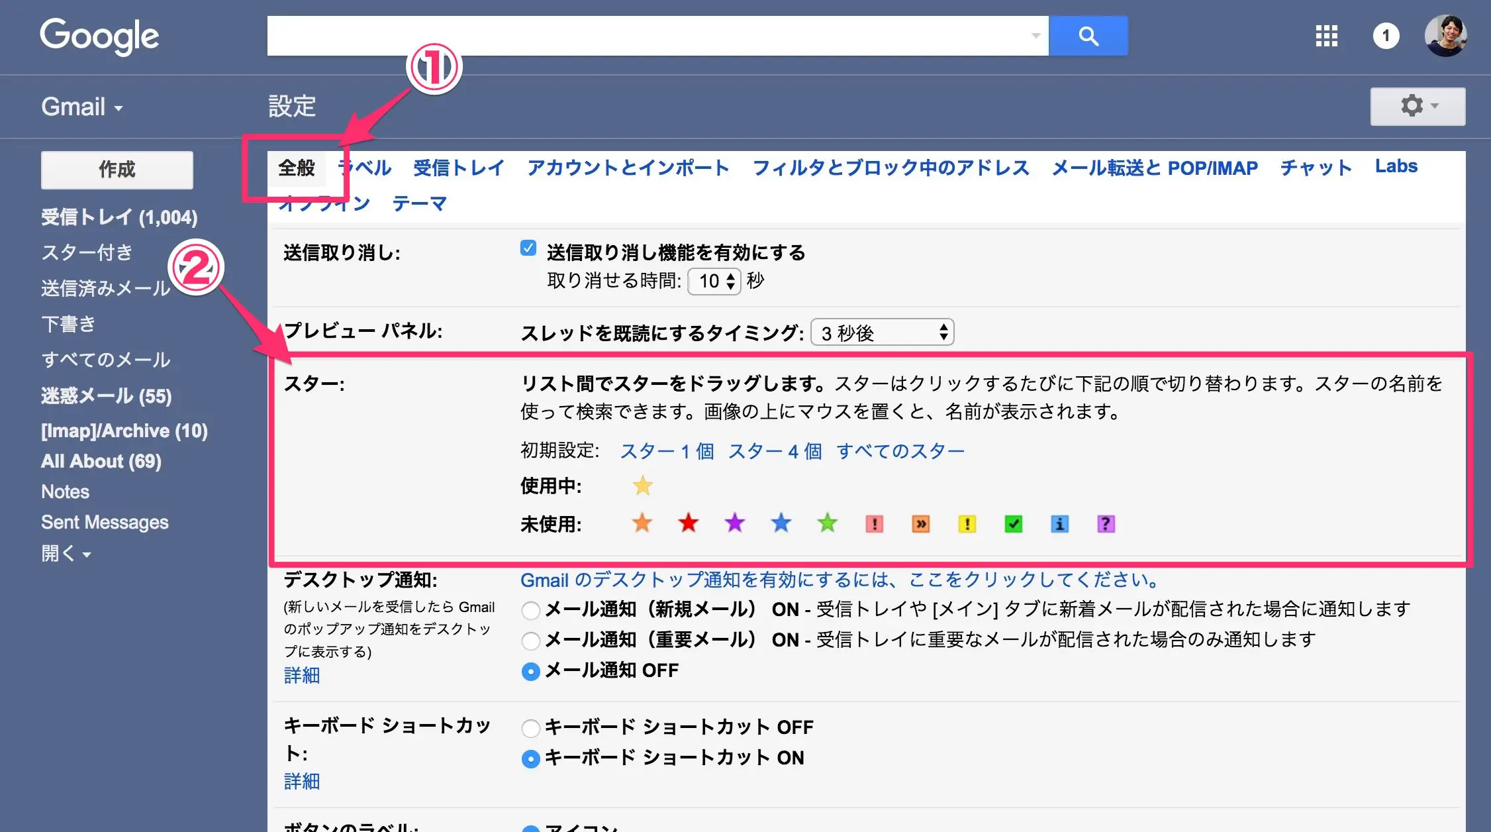The image size is (1491, 832).
Task: Open the account profile avatar
Action: (1445, 36)
